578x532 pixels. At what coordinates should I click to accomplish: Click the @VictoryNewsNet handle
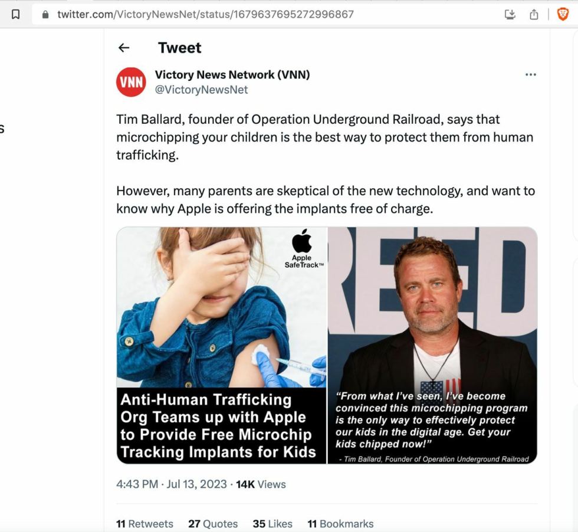click(201, 90)
